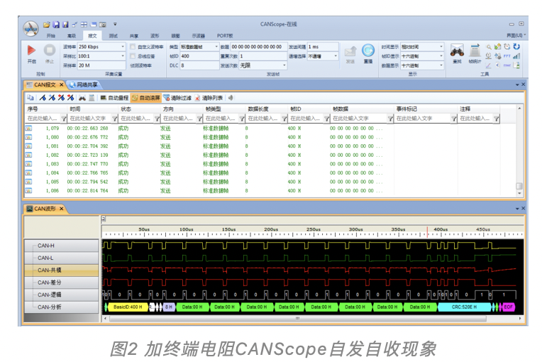This screenshot has width=542, height=362.
Task: Open the 数据显示 十六进制 dropdown
Action: [441, 65]
